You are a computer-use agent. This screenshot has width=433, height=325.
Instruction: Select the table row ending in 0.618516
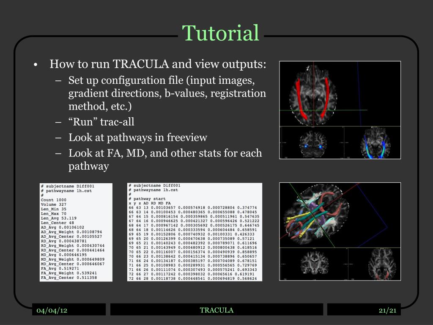(x=193, y=247)
